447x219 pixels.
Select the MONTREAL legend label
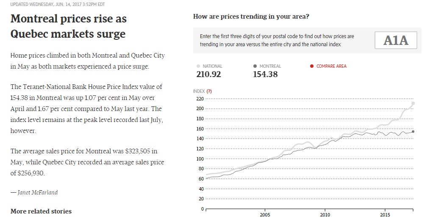(270, 66)
